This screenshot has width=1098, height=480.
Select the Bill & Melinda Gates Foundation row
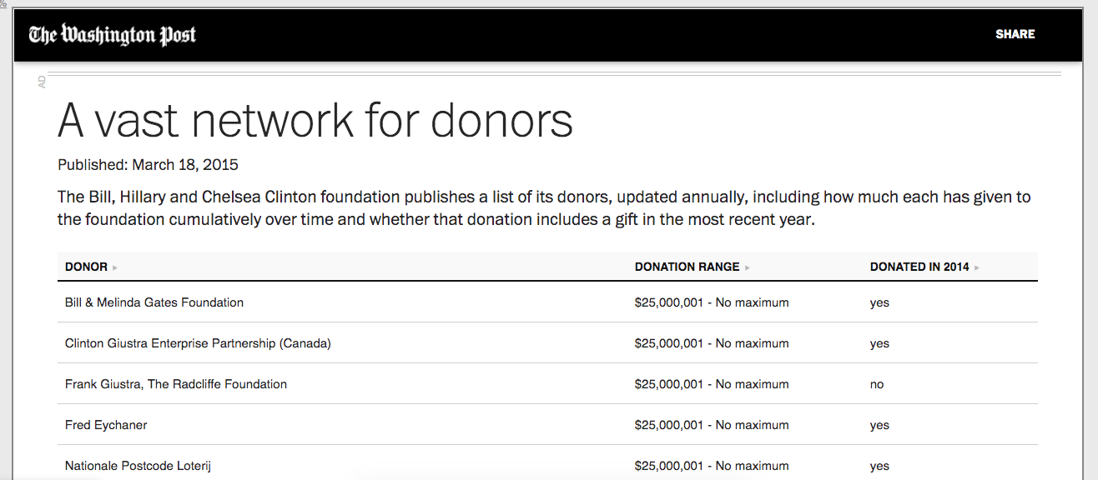coord(547,302)
